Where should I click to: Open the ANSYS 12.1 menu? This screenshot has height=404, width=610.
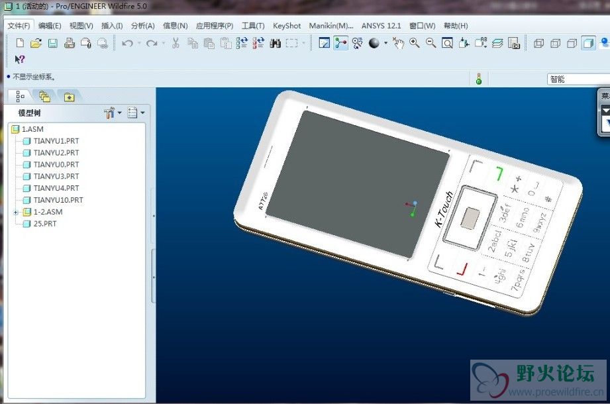(381, 26)
